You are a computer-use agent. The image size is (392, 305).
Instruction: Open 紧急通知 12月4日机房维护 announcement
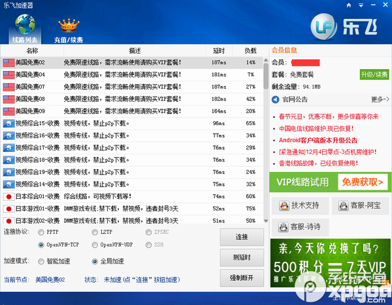click(327, 152)
